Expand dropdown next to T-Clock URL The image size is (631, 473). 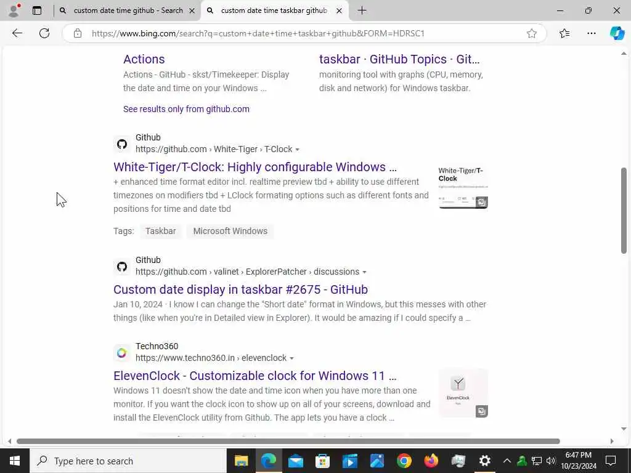pos(298,150)
